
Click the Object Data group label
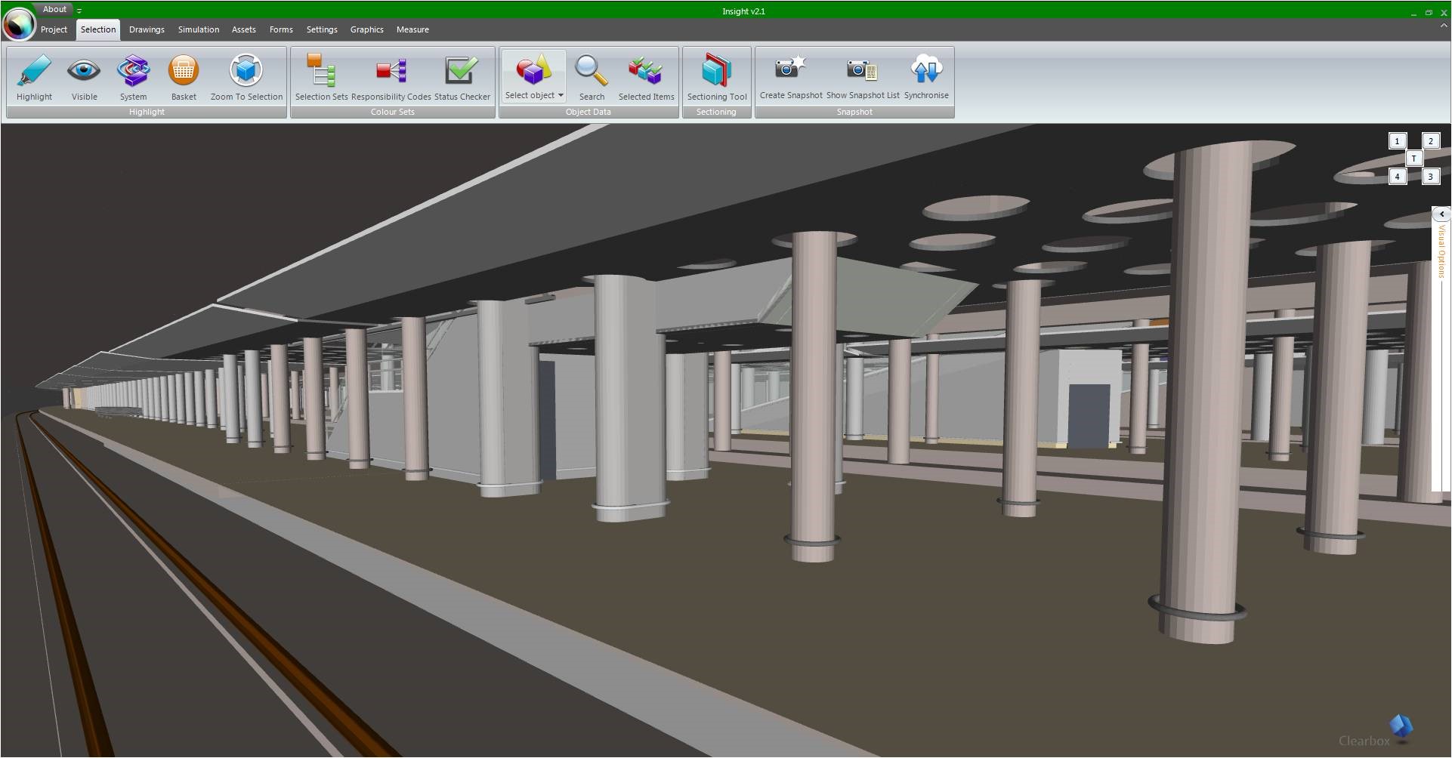click(589, 112)
